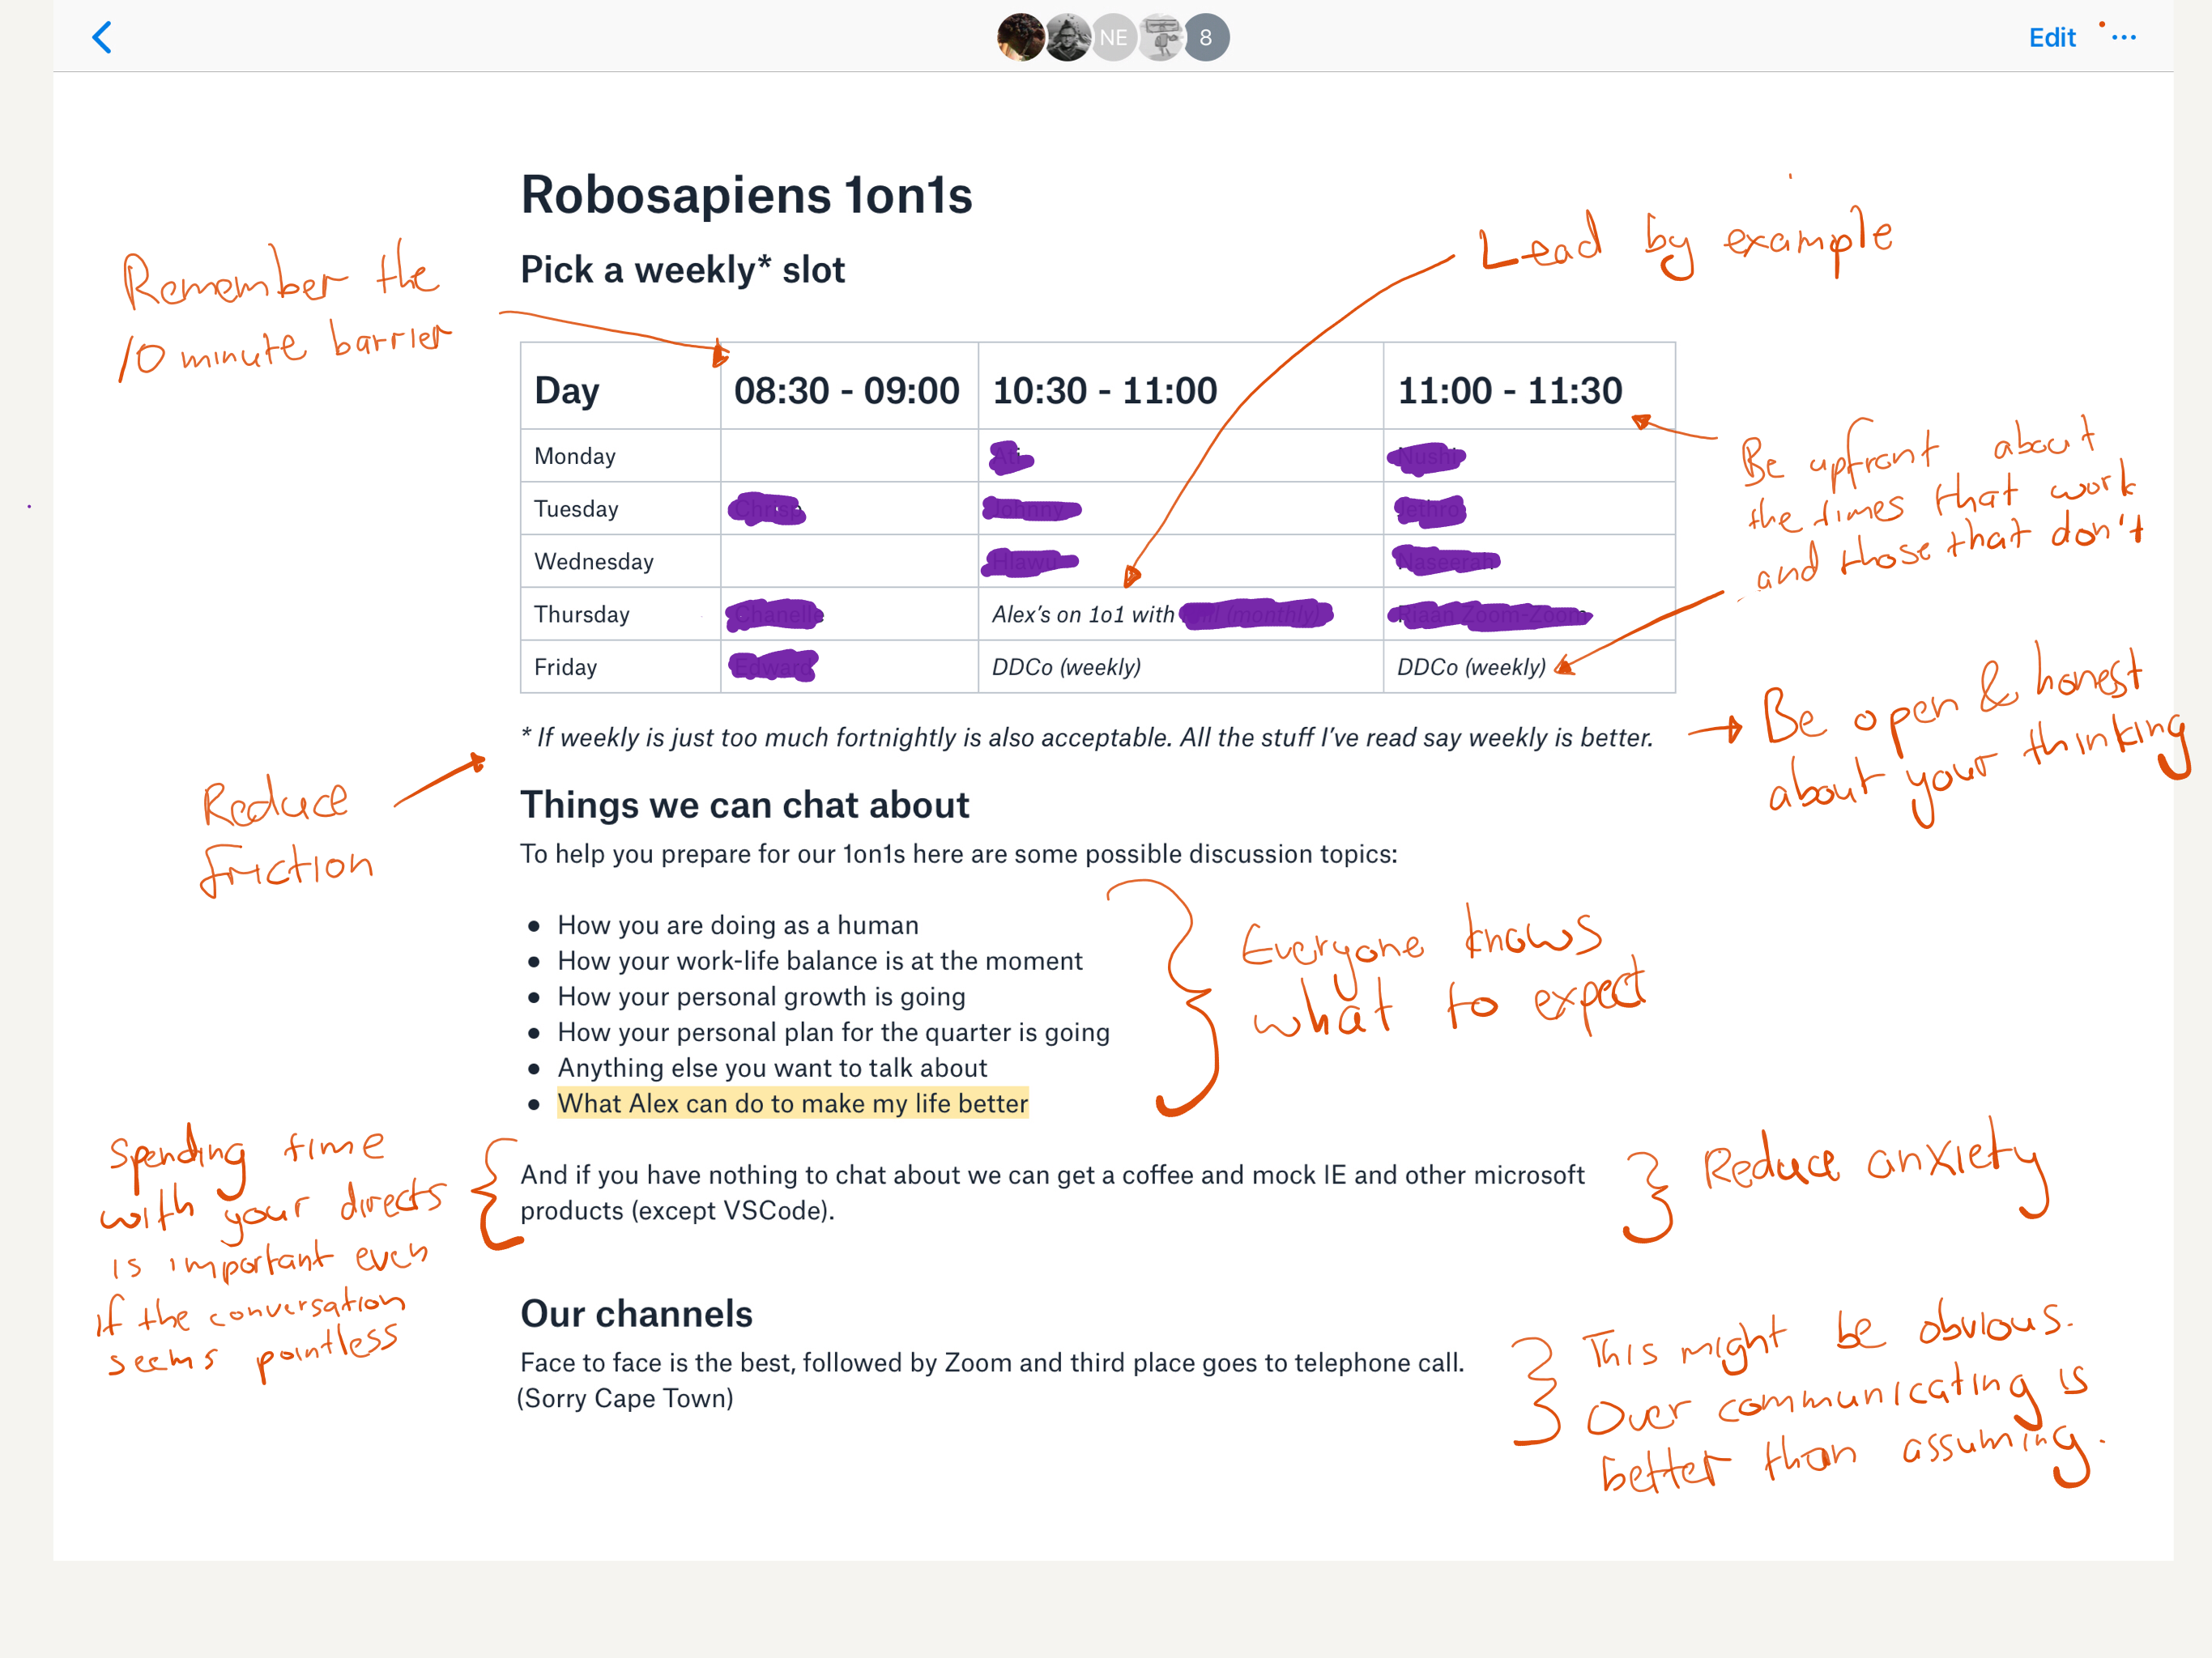The image size is (2212, 1658).
Task: Click empty Monday 08:30 - 09:00 cell
Action: (849, 456)
